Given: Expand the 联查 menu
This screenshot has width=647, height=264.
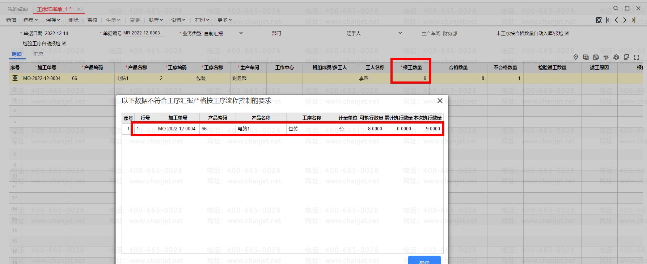Looking at the screenshot, I should (x=156, y=20).
